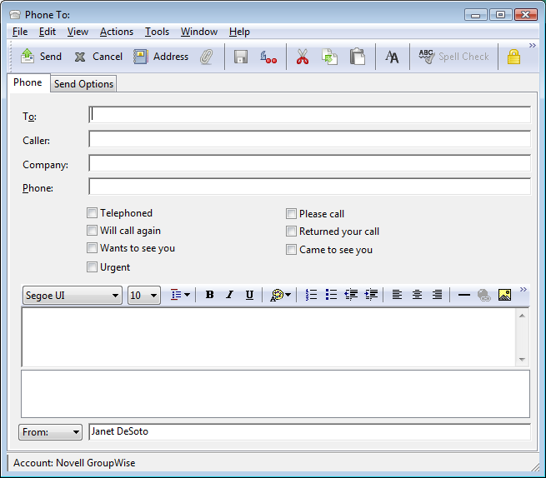Toggle bold formatting in message toolbar
Viewport: 546px width, 478px height.
point(209,295)
